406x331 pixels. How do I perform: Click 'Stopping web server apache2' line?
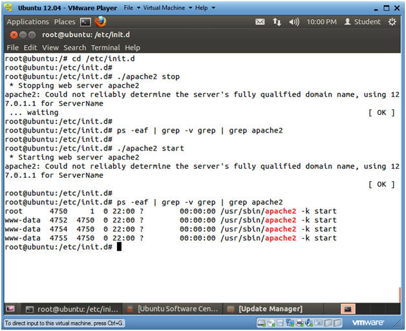[74, 86]
